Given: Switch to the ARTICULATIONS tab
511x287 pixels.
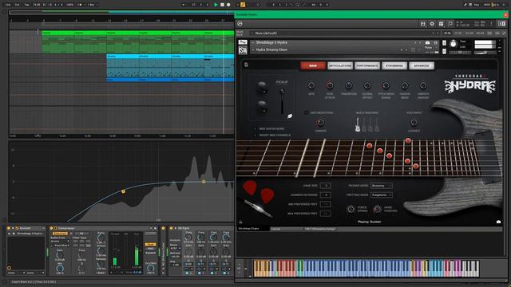Looking at the screenshot, I should tap(340, 65).
